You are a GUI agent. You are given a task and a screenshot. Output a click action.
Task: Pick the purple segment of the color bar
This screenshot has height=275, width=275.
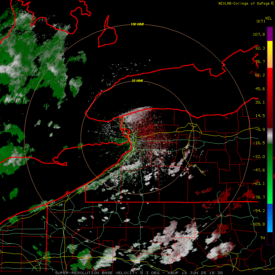tap(270, 34)
